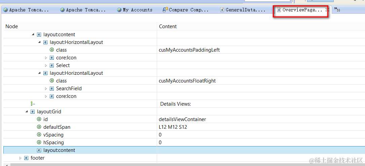365x166 pixels.
Task: Select the defaultSpan attribute row
Action: [184, 127]
